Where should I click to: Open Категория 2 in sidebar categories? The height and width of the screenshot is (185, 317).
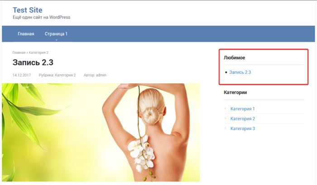point(243,119)
